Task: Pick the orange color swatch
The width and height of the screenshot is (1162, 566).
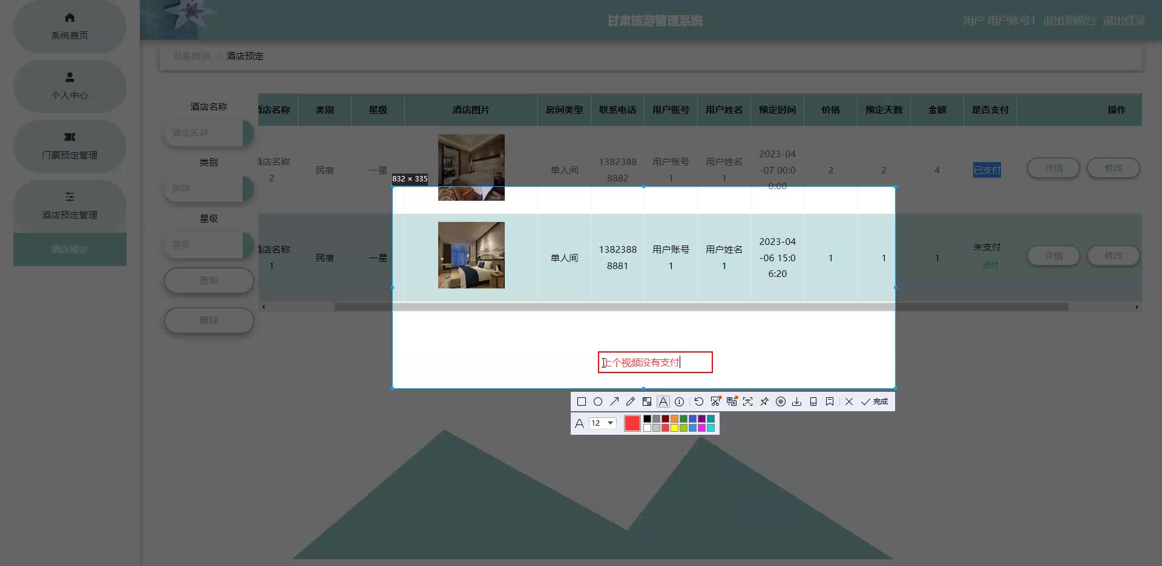Action: click(x=674, y=418)
